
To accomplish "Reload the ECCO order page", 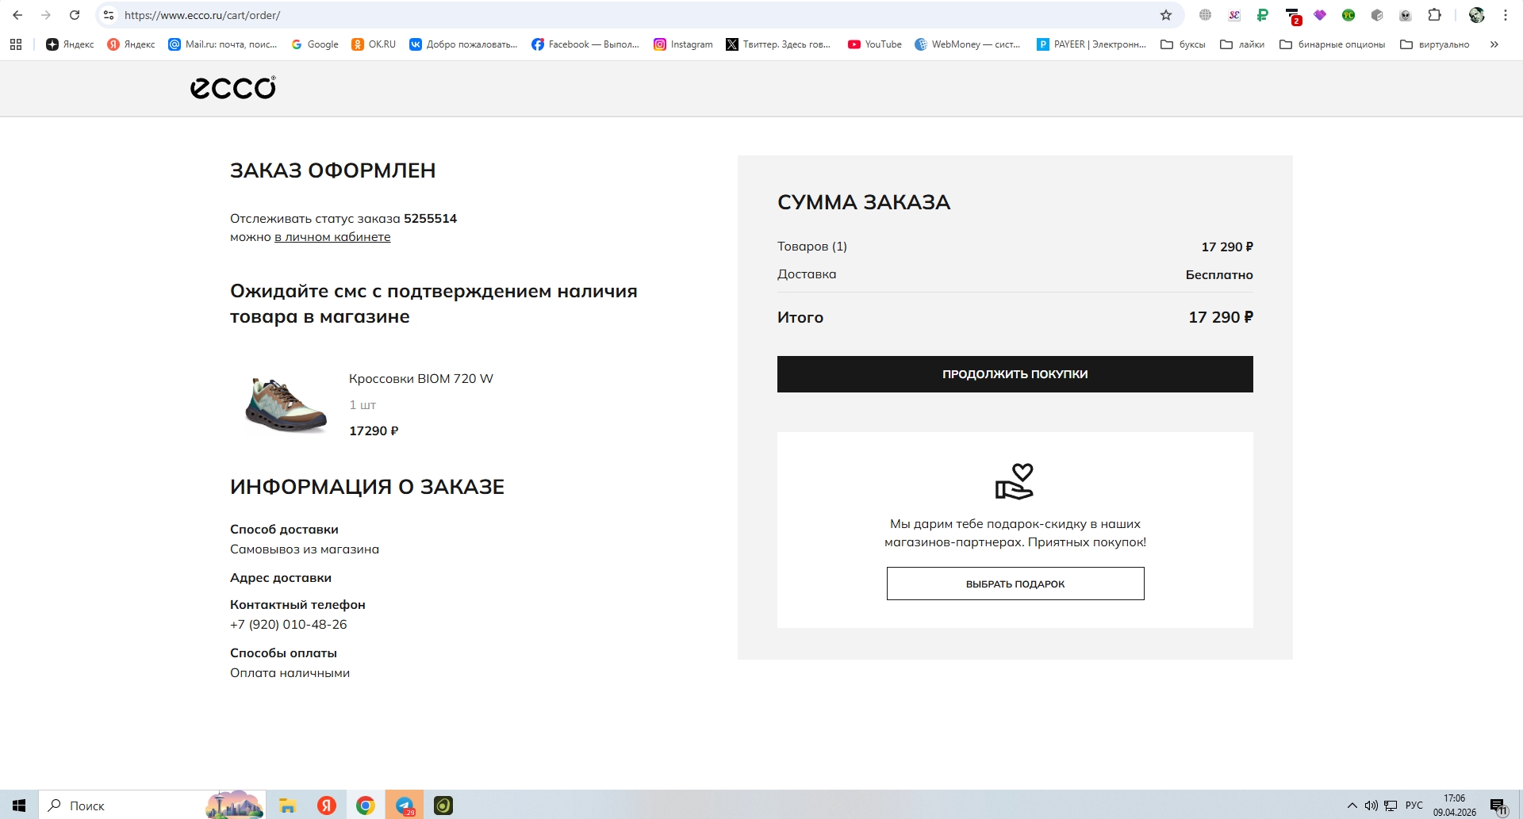I will point(75,15).
